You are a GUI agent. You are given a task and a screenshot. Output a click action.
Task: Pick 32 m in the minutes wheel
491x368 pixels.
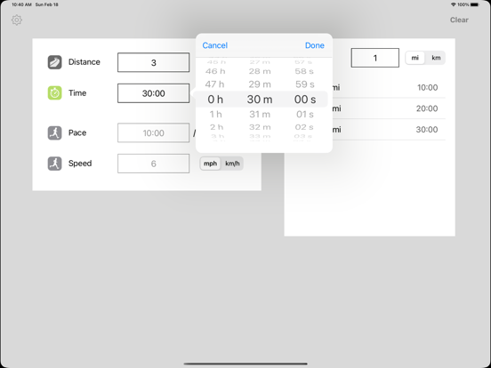point(260,127)
